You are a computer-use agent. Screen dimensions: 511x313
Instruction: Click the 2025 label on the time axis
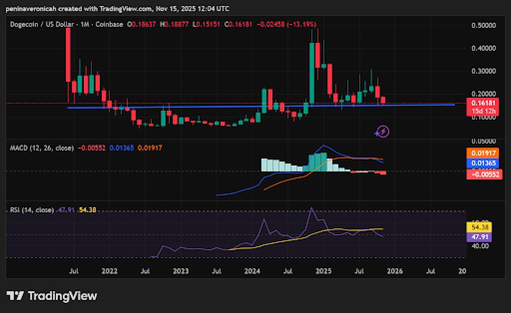pos(323,271)
